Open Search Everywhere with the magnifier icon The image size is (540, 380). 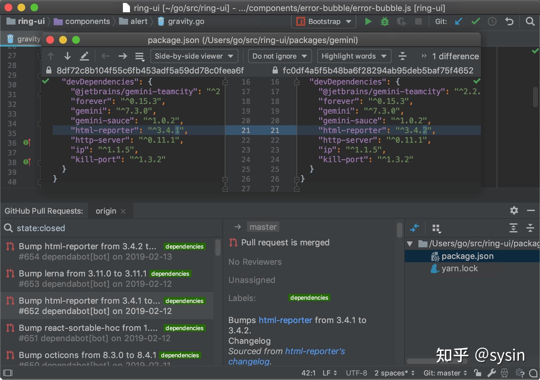point(530,21)
